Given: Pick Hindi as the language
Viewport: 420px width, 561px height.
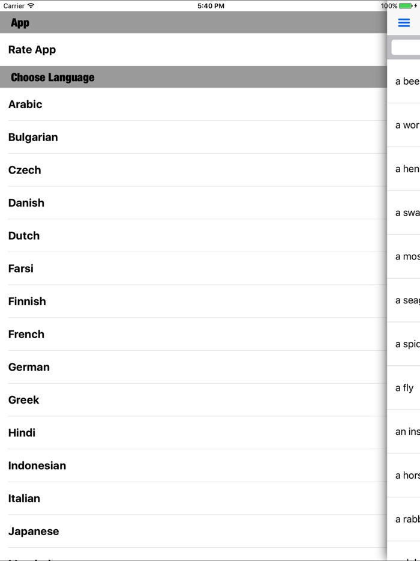Looking at the screenshot, I should [22, 432].
